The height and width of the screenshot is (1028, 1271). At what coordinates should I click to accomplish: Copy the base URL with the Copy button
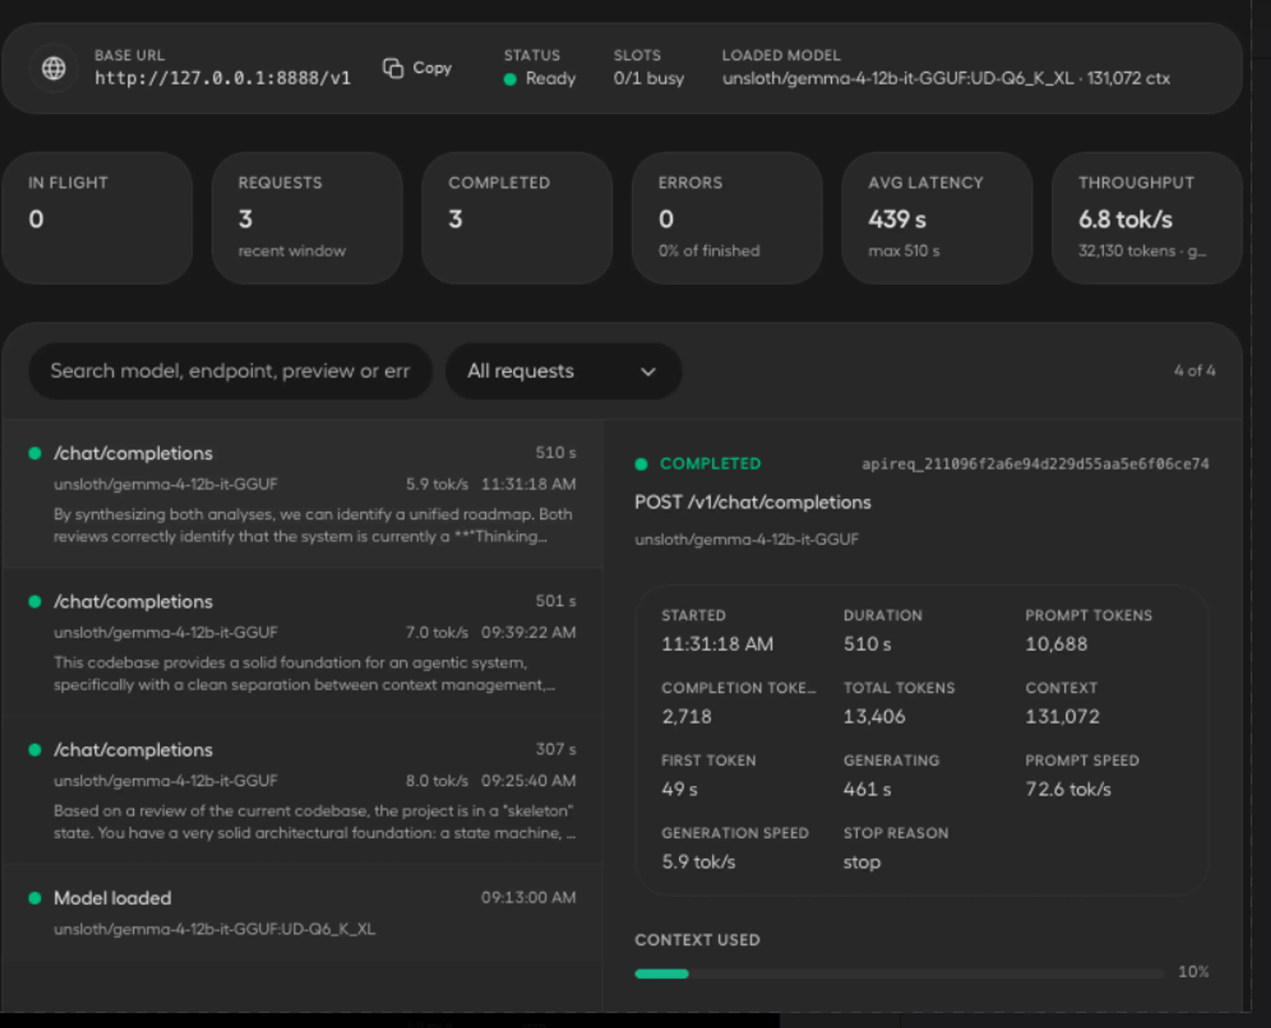coord(418,68)
